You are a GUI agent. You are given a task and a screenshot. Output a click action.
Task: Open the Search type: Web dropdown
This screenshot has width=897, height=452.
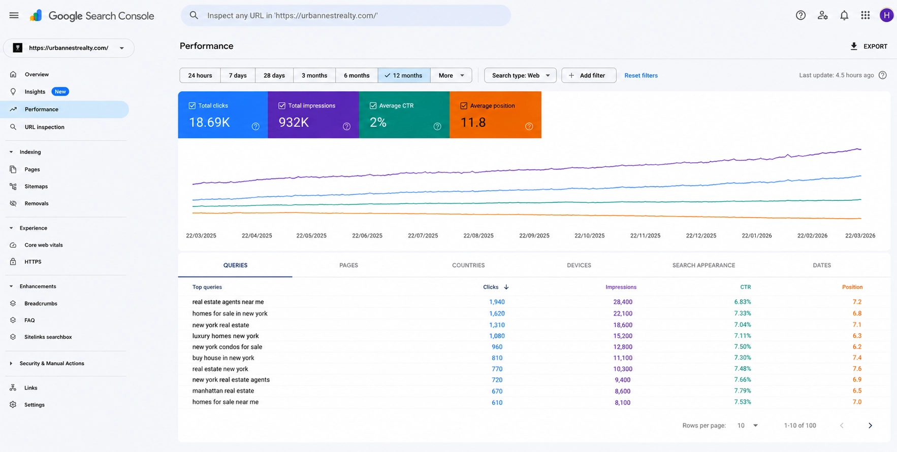520,76
